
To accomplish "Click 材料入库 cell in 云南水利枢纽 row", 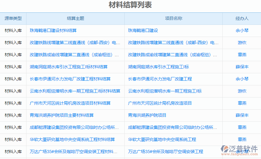I will click(13, 91).
